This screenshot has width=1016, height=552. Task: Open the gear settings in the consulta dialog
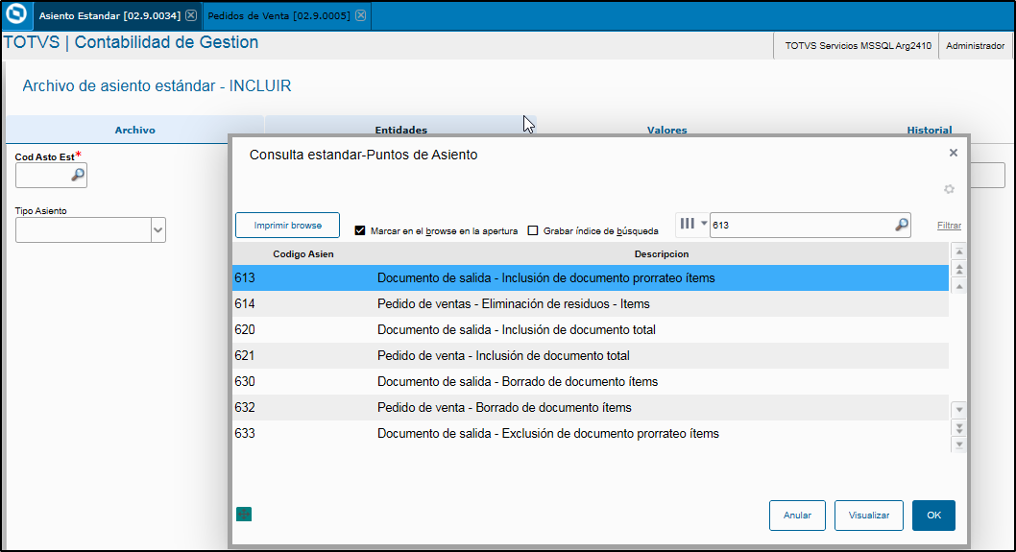pyautogui.click(x=950, y=189)
